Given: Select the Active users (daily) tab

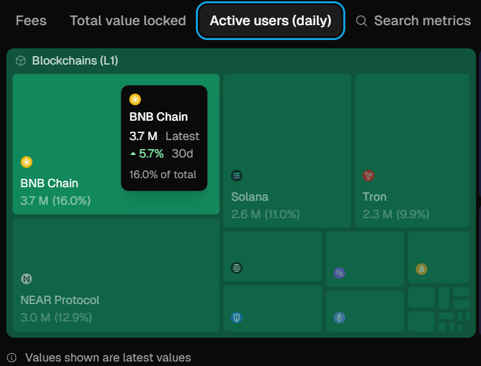Looking at the screenshot, I should 270,21.
